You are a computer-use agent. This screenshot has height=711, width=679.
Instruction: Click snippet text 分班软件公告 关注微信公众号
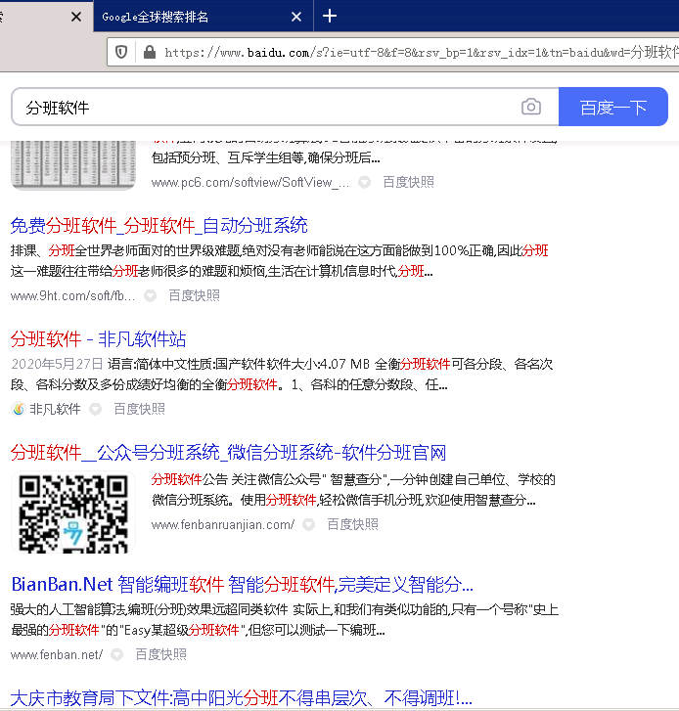[x=353, y=490]
